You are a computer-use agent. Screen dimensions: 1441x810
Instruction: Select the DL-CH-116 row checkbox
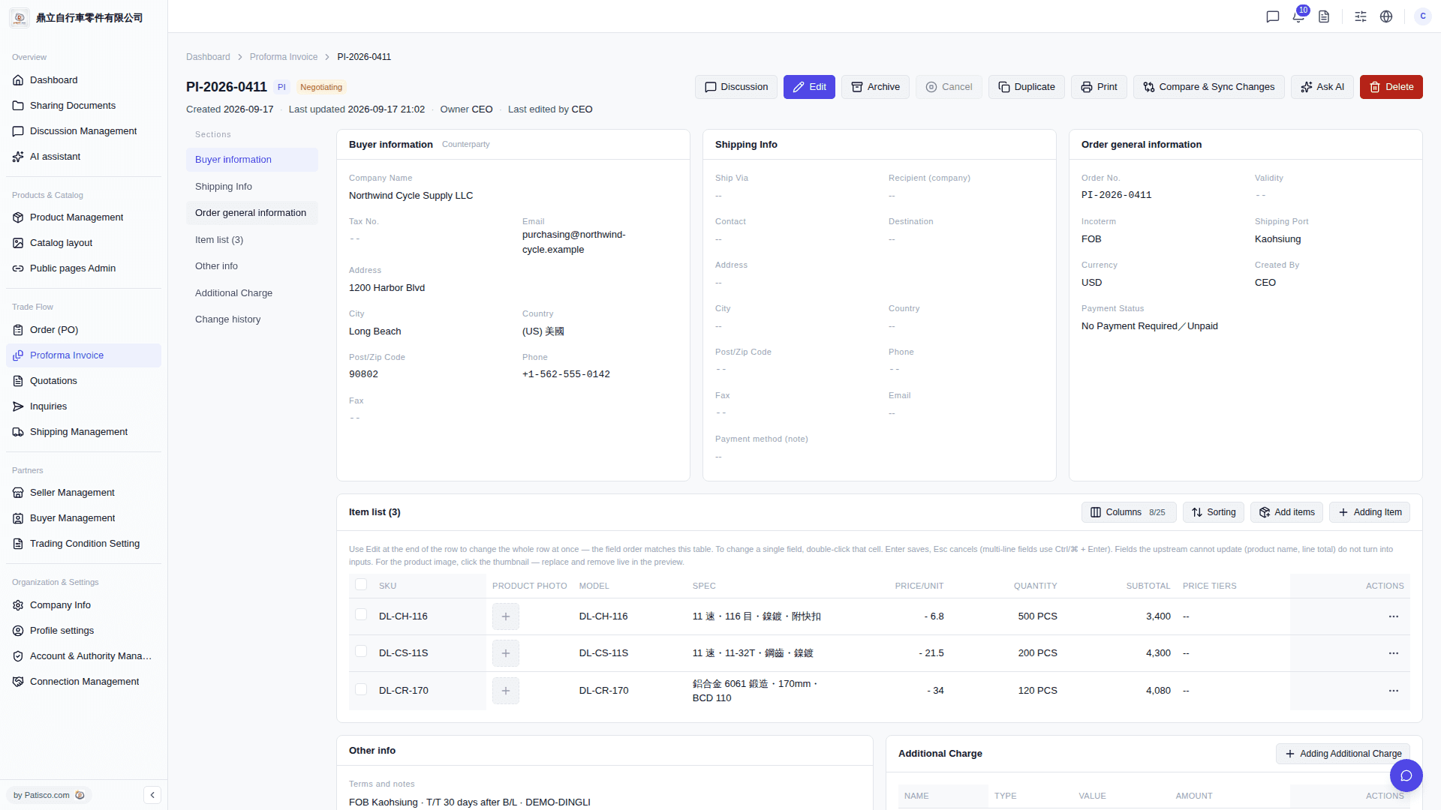pos(361,615)
